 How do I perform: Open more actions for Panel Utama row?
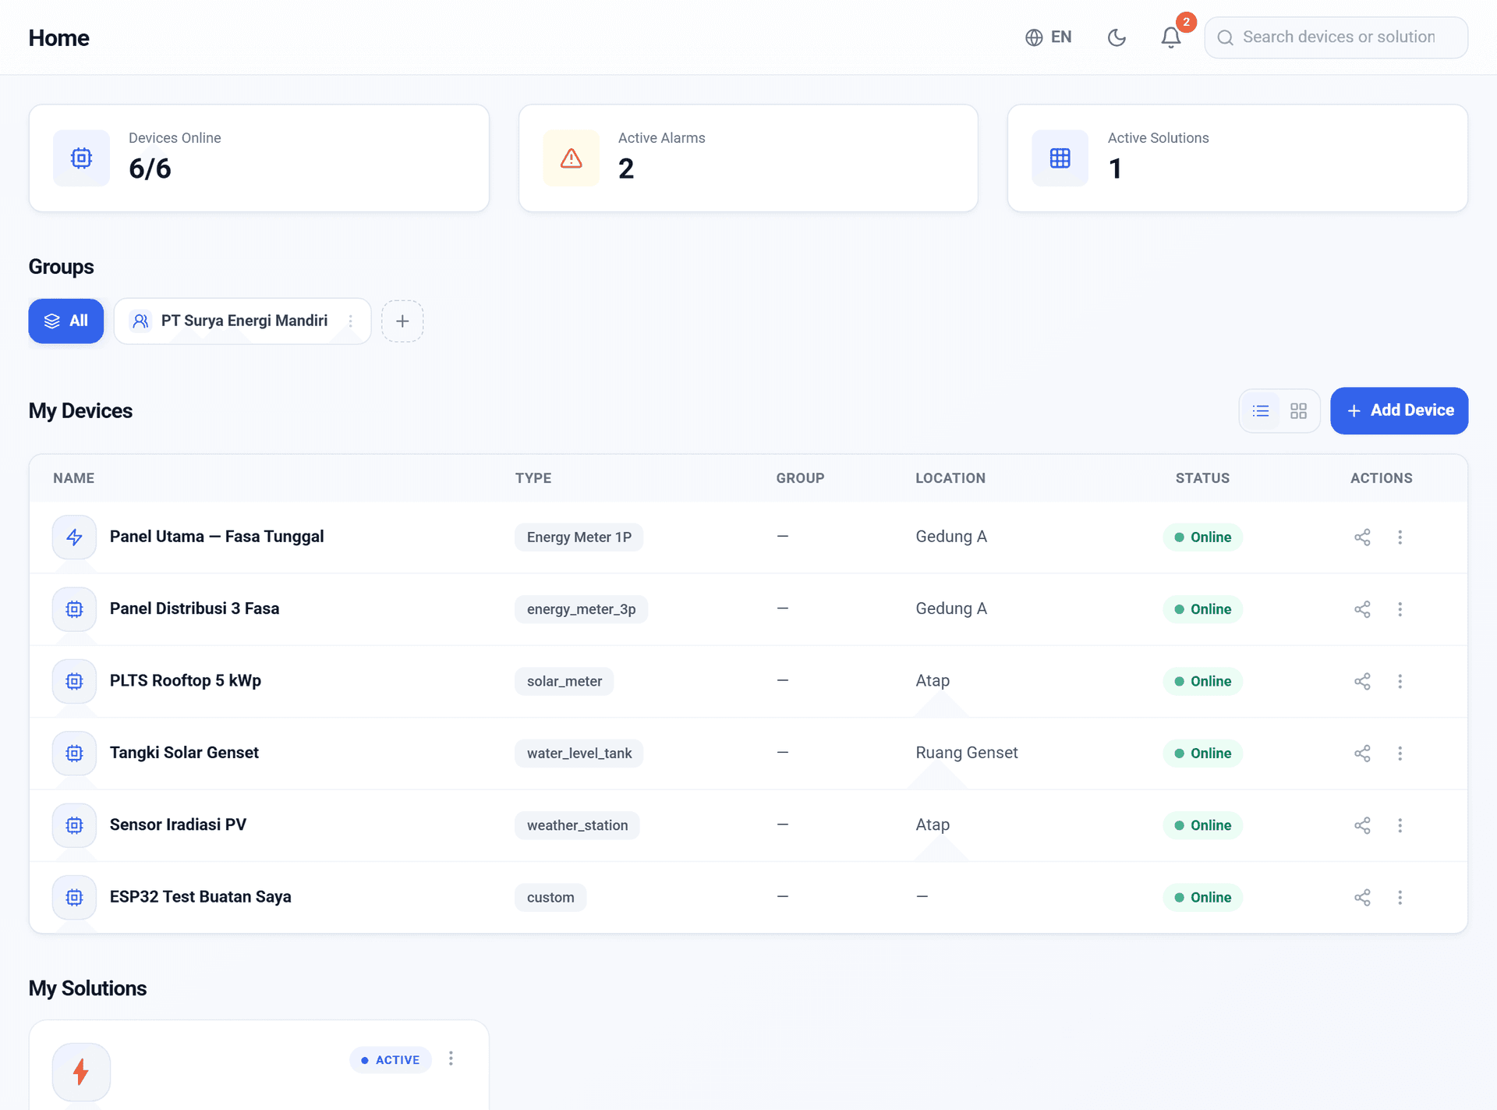[1400, 537]
